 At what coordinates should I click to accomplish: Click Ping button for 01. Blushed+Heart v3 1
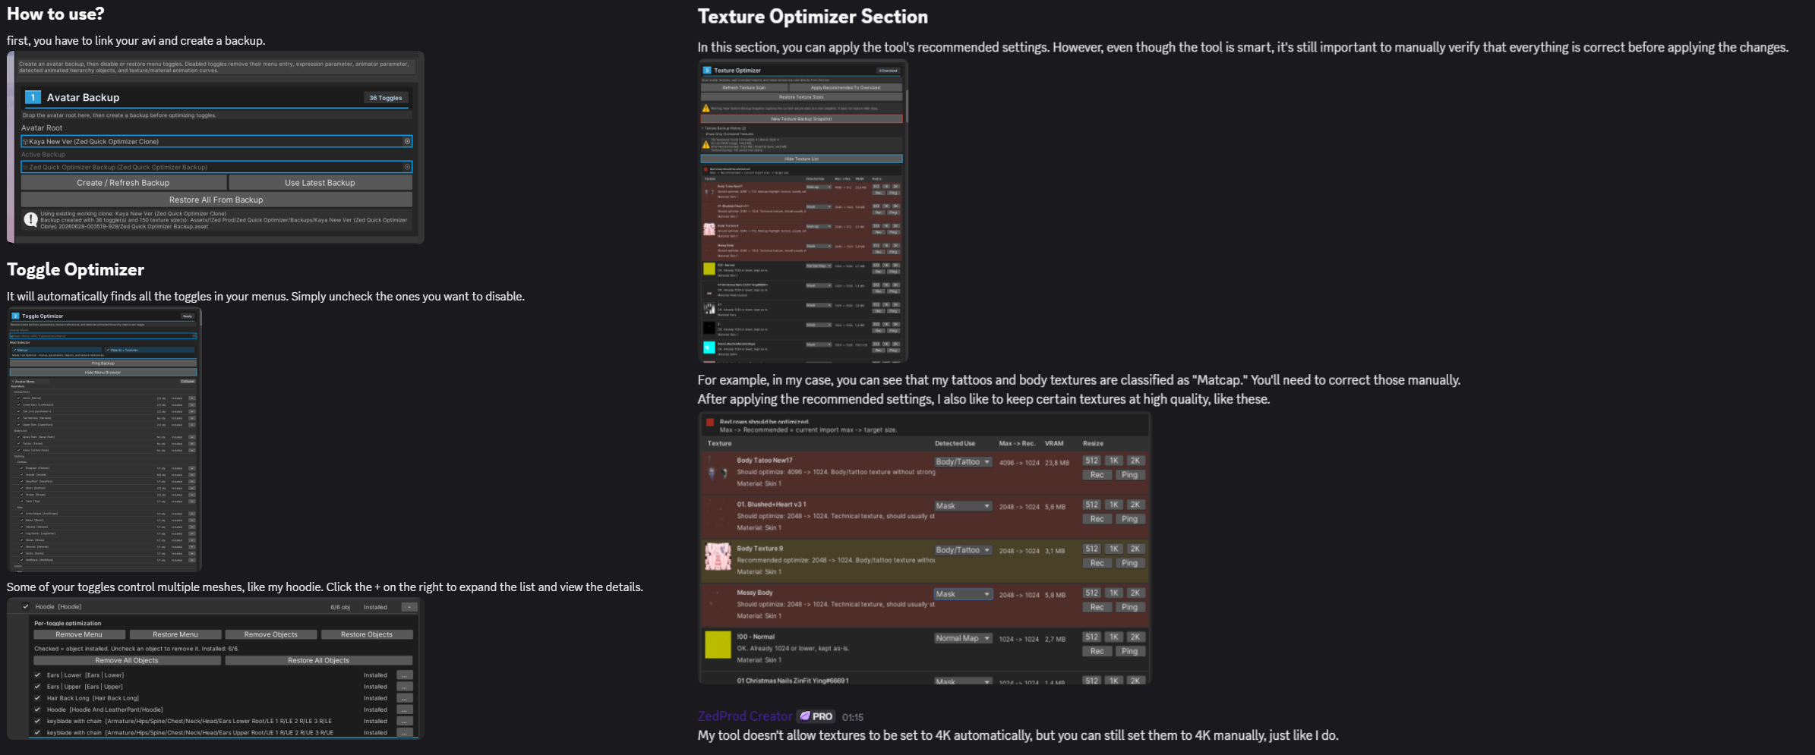pyautogui.click(x=1130, y=519)
